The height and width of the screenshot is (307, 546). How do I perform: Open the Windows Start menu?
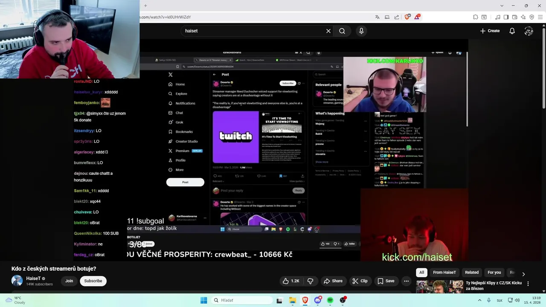pos(203,300)
